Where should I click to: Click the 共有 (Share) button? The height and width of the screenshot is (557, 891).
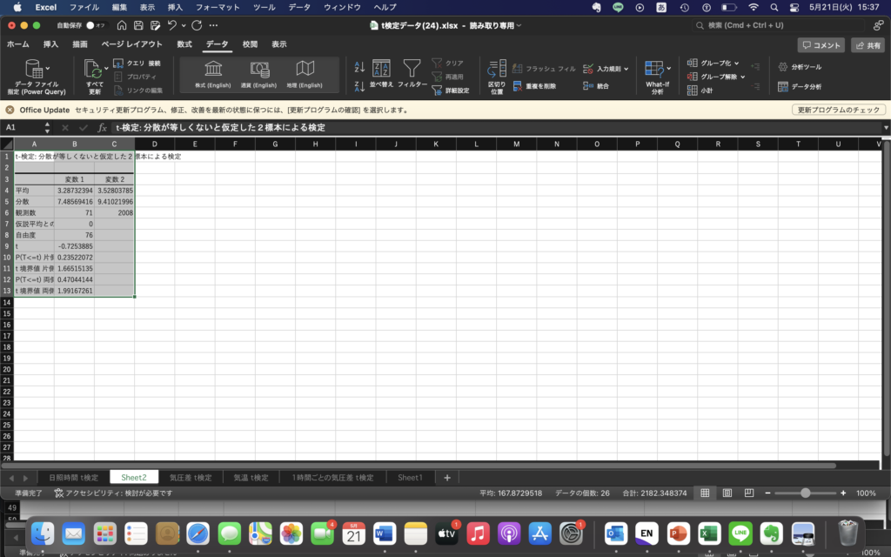click(x=868, y=45)
